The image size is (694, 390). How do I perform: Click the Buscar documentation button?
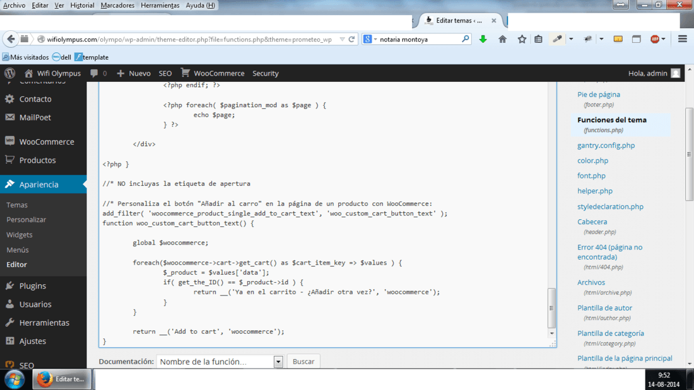303,361
